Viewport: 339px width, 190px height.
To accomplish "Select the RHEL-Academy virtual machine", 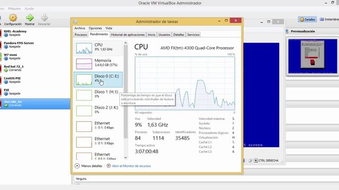I will (35, 33).
